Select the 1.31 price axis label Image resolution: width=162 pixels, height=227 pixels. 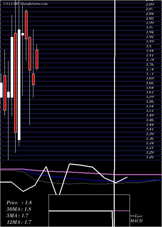[150, 148]
